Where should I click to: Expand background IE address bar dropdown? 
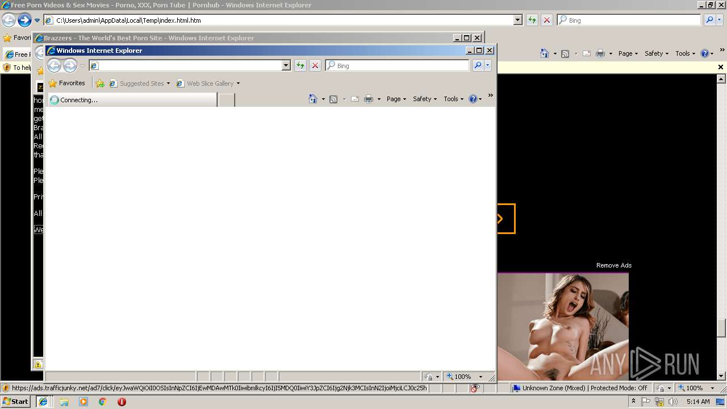click(518, 20)
